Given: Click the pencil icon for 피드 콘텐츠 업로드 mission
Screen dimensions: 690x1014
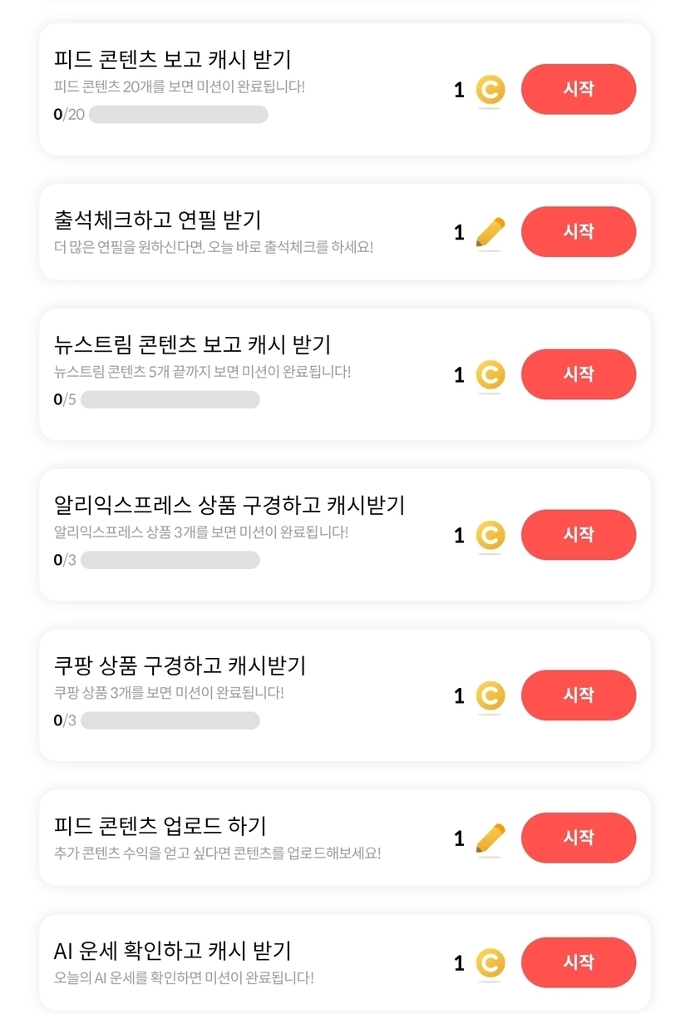Looking at the screenshot, I should pos(490,838).
